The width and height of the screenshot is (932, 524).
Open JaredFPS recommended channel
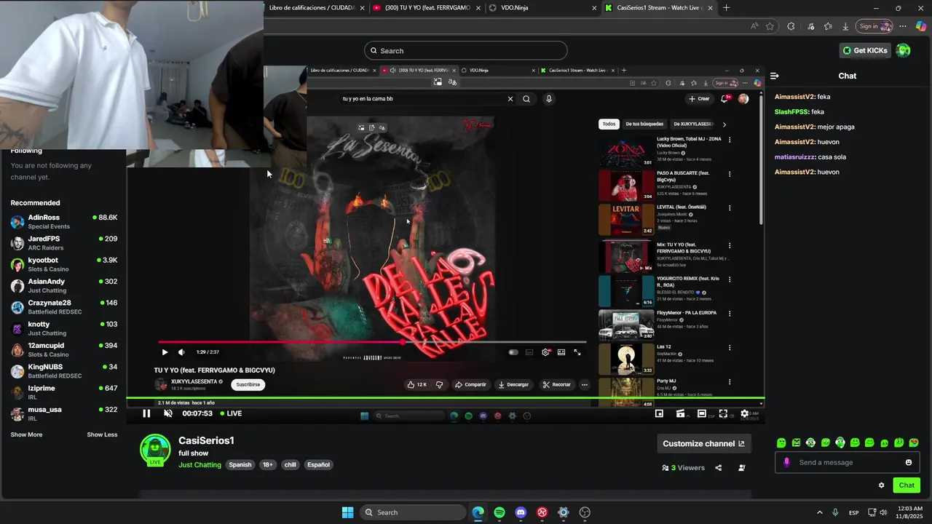(64, 243)
